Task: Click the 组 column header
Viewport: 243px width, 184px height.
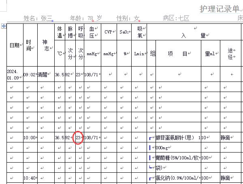Action: [x=151, y=53]
